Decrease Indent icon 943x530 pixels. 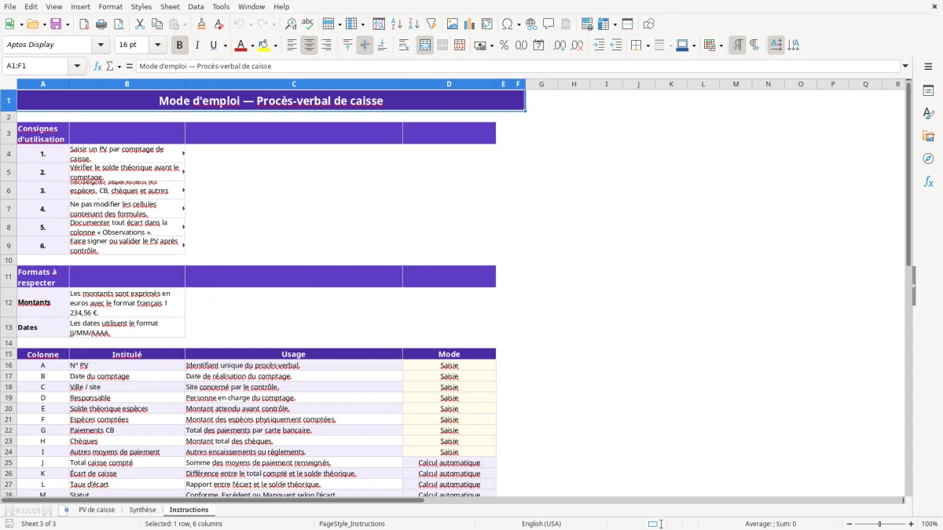[616, 46]
